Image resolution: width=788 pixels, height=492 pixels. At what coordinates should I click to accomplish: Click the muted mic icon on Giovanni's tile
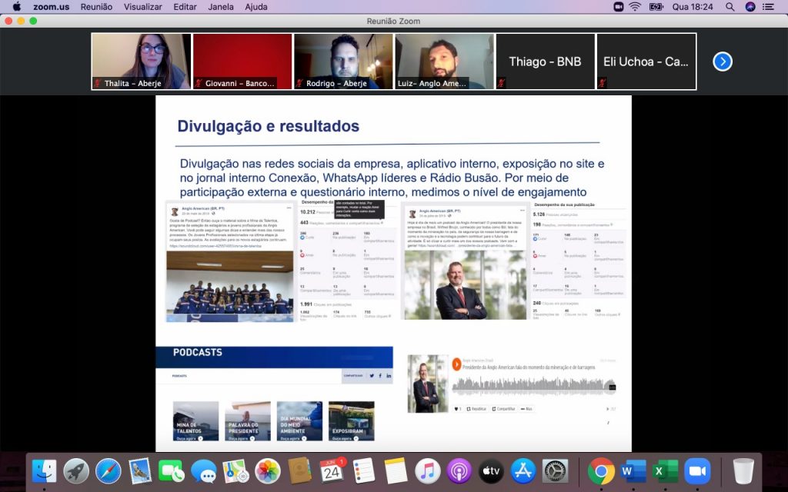199,83
